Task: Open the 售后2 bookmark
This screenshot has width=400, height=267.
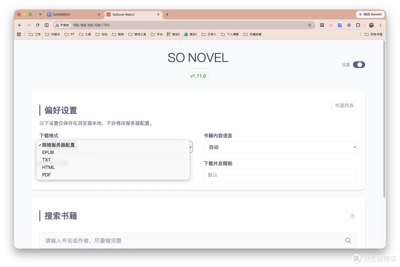Action: 173,34
